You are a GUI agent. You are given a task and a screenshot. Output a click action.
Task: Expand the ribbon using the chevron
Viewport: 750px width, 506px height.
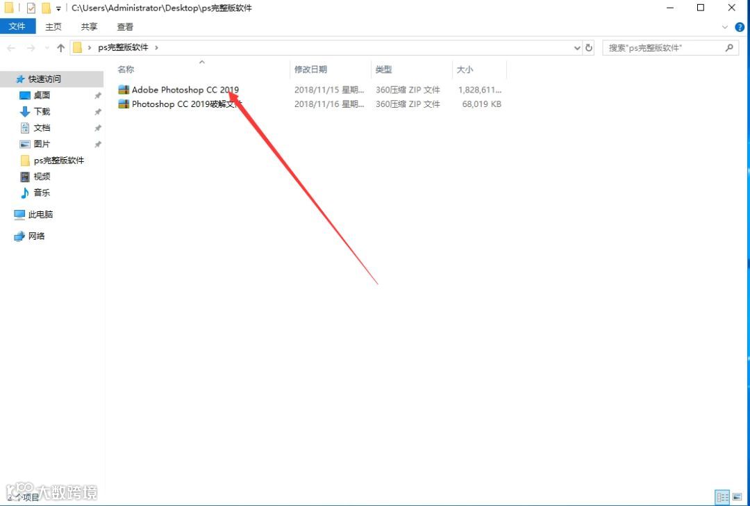pos(724,27)
